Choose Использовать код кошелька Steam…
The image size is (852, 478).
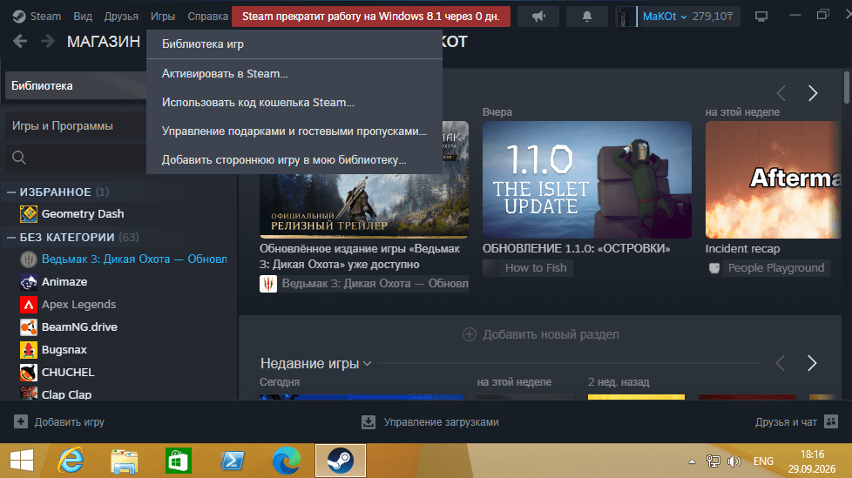click(x=294, y=102)
